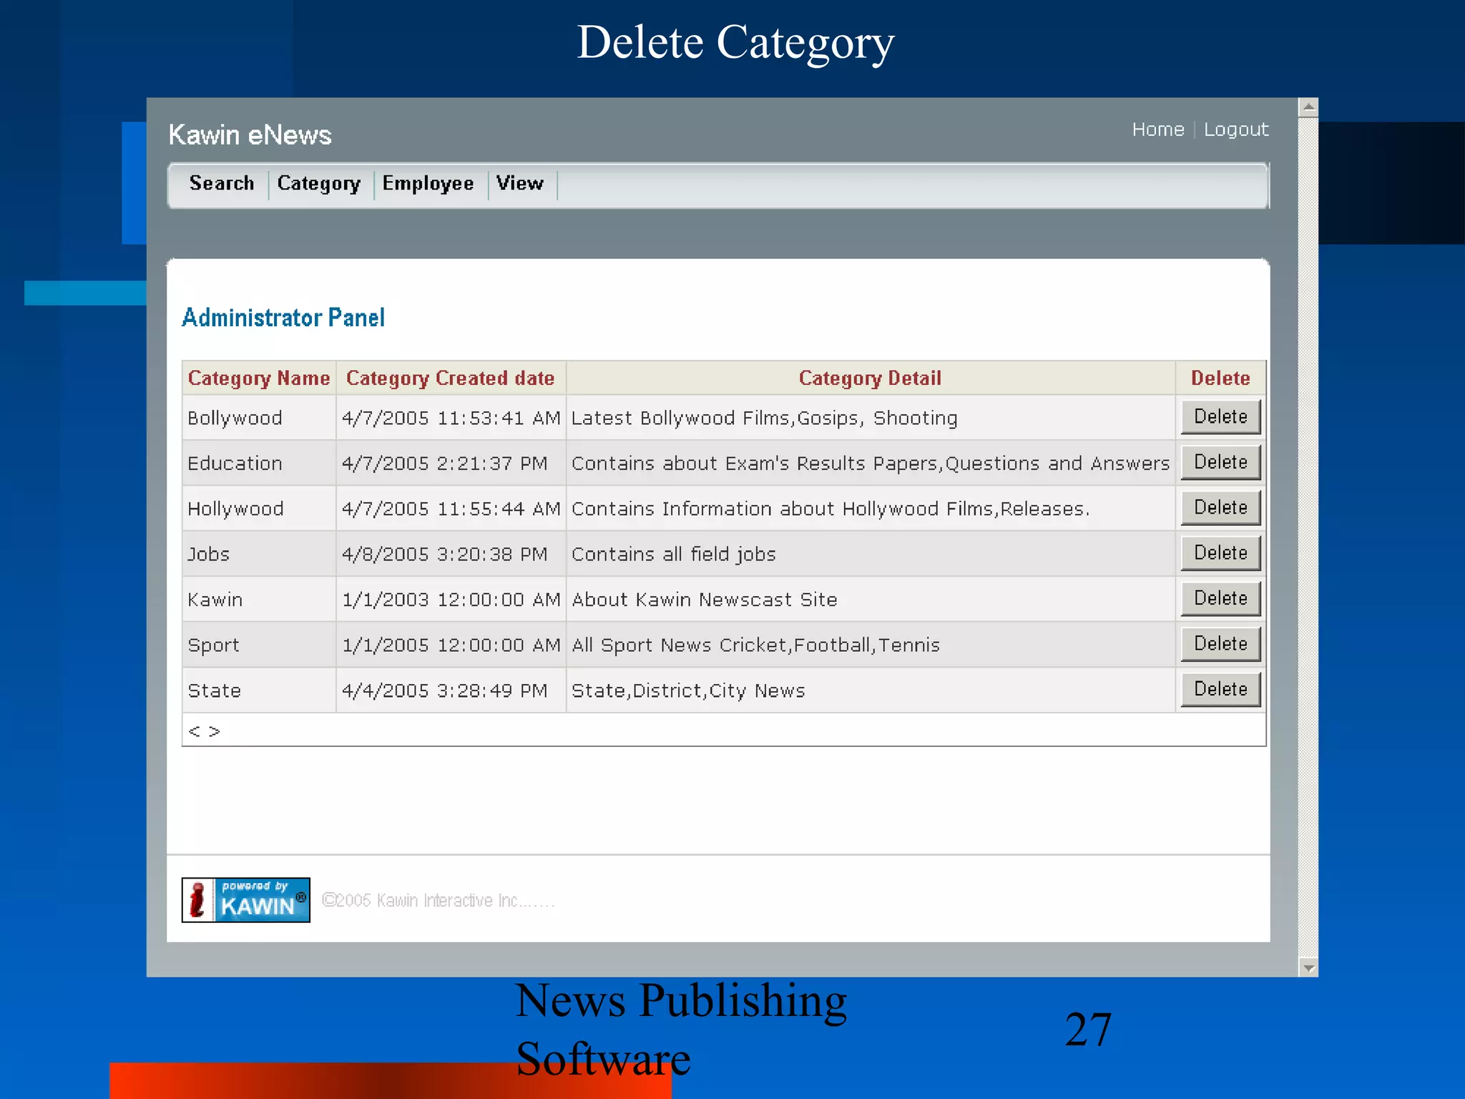Screen dimensions: 1465x1099
Task: Click detail 'Contains all field jobs'
Action: (x=674, y=555)
